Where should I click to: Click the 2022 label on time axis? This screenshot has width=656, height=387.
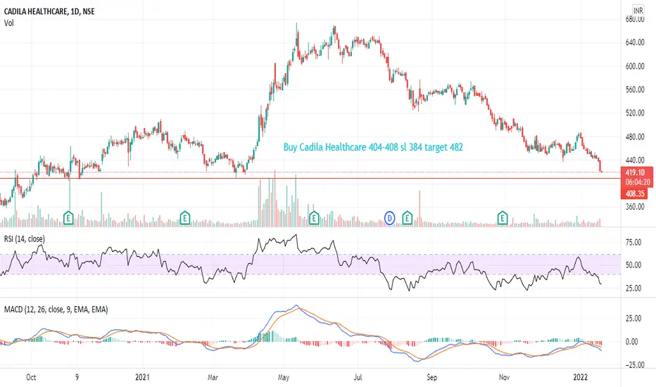click(580, 377)
